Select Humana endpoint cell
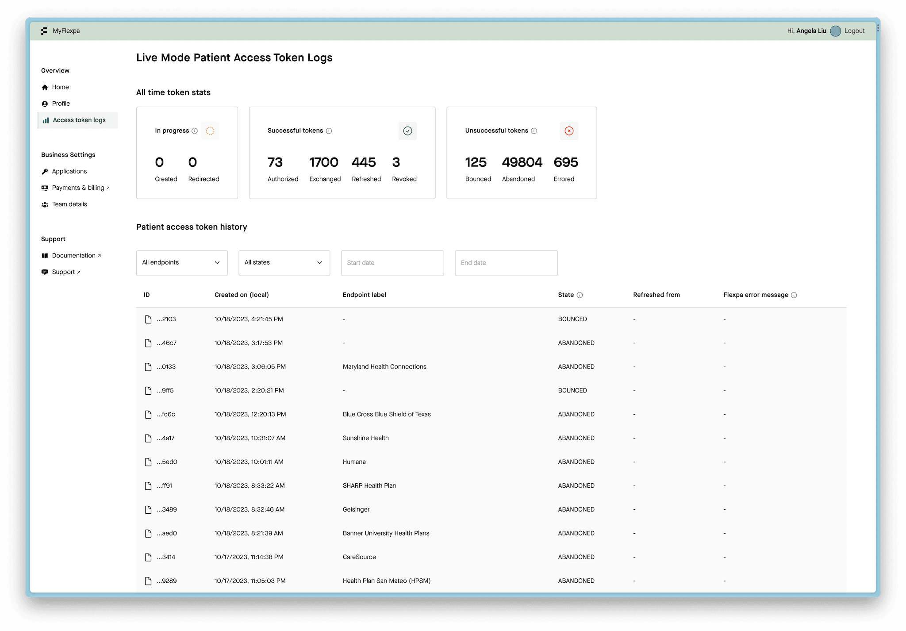The width and height of the screenshot is (906, 631). coord(354,462)
